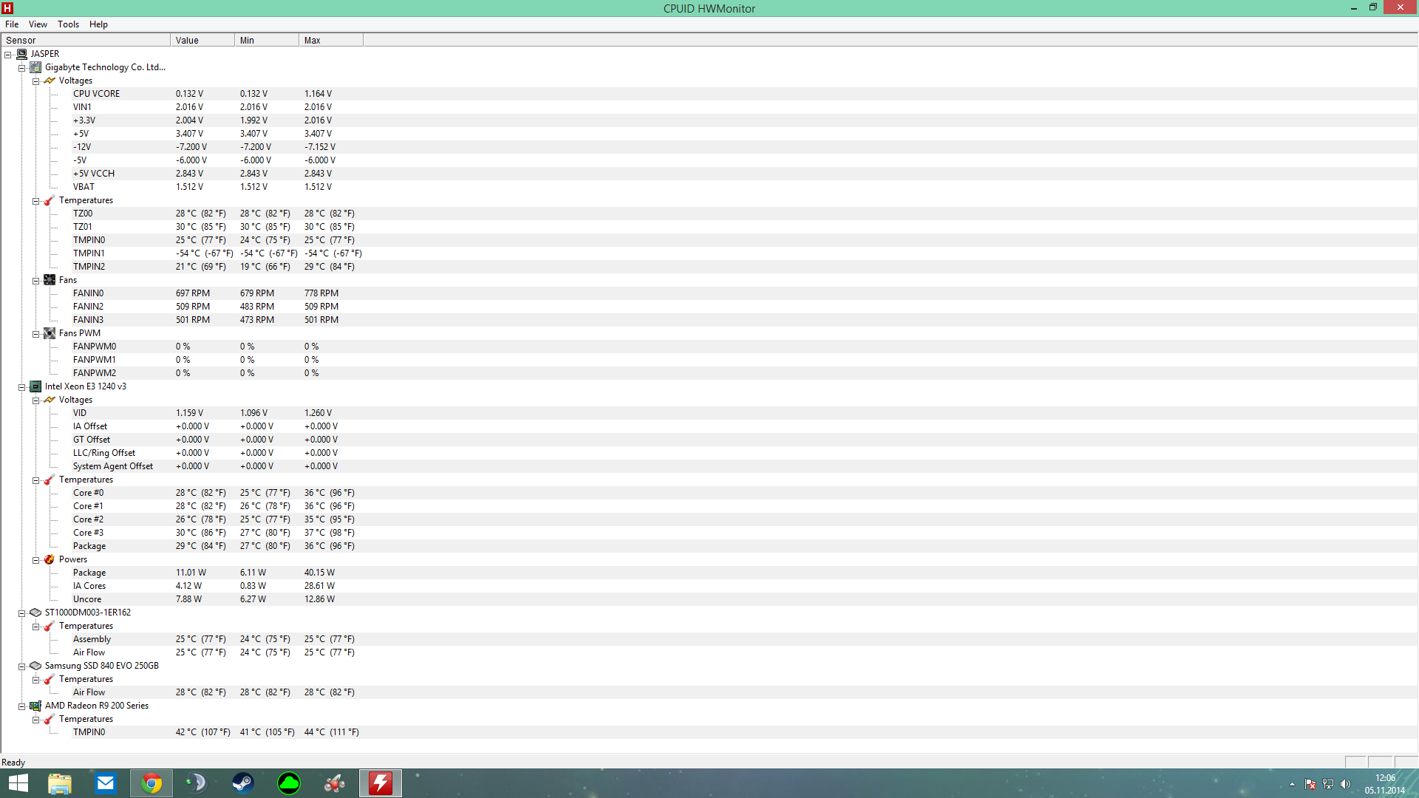Click the Gigabyte motherboard icon
Image resolution: width=1419 pixels, height=798 pixels.
[x=35, y=67]
